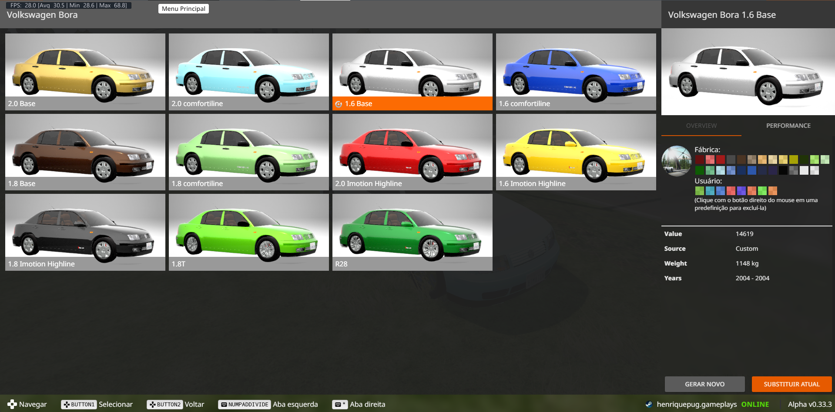Screen dimensions: 835x412
Task: Click the Source value Custom
Action: pyautogui.click(x=747, y=249)
